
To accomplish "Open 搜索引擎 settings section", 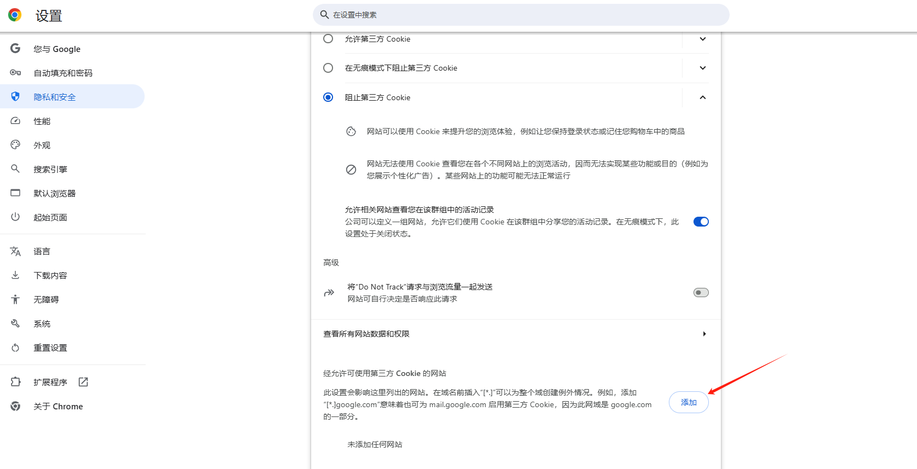I will (50, 169).
